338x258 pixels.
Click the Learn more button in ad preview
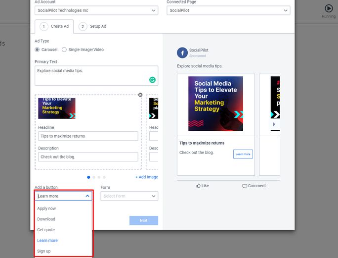click(x=243, y=154)
